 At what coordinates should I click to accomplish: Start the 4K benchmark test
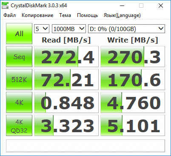[x=19, y=102]
